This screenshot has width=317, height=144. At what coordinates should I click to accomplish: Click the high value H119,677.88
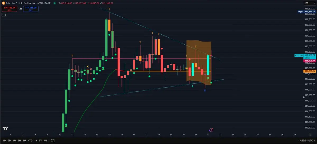[79, 3]
